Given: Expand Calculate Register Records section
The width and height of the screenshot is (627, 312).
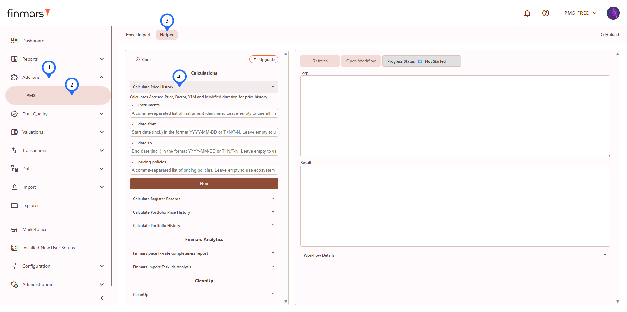Looking at the screenshot, I should point(273,199).
